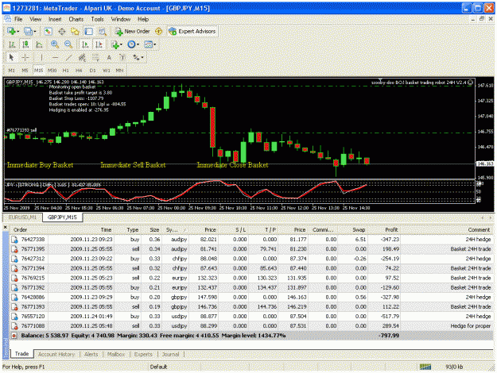Sort orders by Symbol column header
This screenshot has height=373, width=497.
175,229
